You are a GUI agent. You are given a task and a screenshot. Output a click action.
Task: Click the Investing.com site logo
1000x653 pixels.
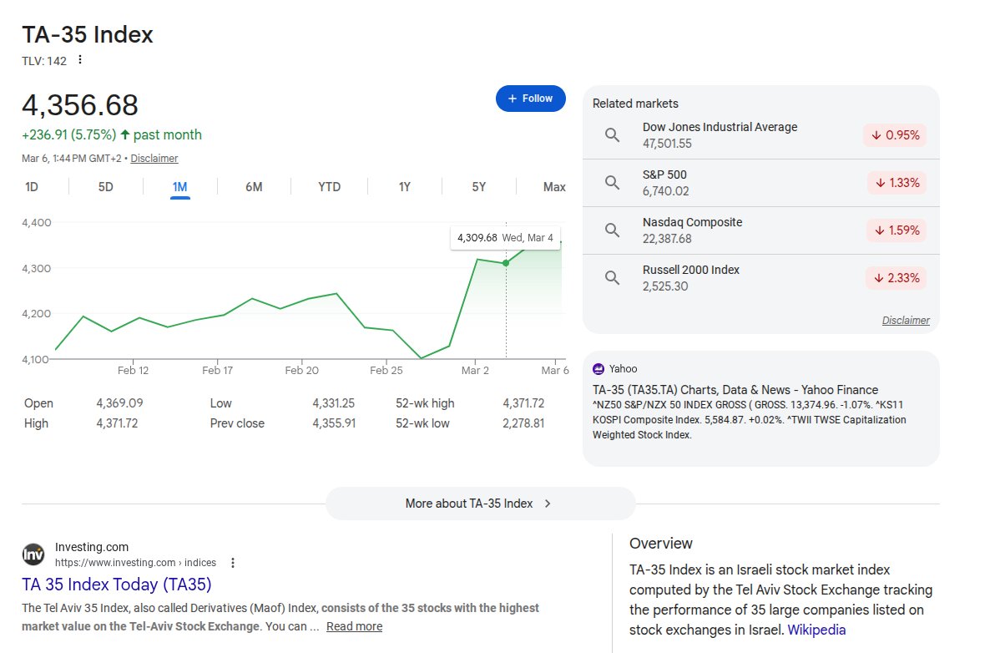[x=33, y=554]
